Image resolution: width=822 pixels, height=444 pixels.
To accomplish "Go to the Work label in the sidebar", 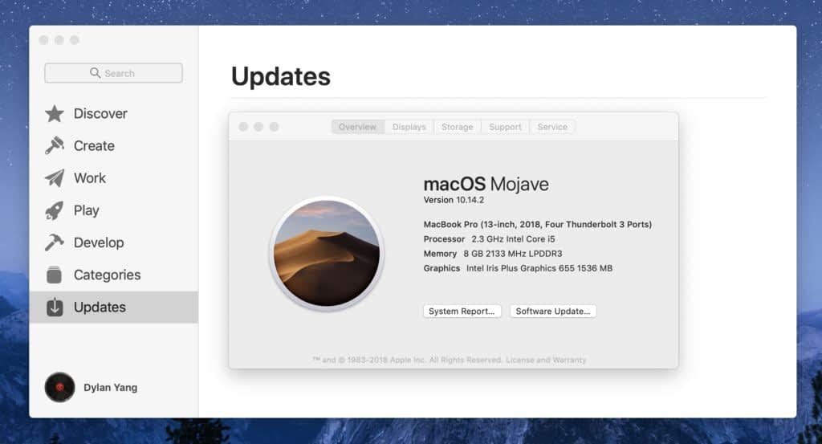I will click(90, 178).
